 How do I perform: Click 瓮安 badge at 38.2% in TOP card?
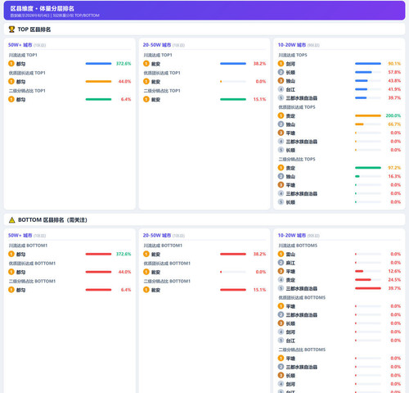pyautogui.click(x=146, y=64)
